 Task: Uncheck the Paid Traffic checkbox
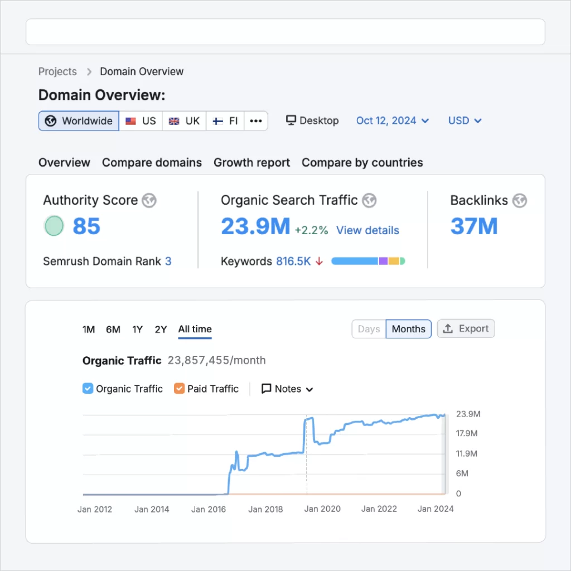click(x=179, y=389)
